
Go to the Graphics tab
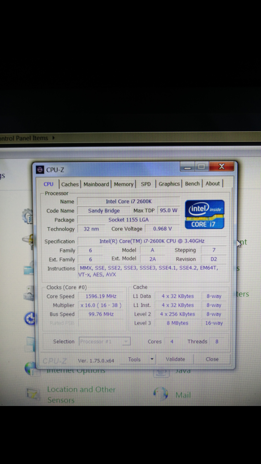click(x=169, y=184)
